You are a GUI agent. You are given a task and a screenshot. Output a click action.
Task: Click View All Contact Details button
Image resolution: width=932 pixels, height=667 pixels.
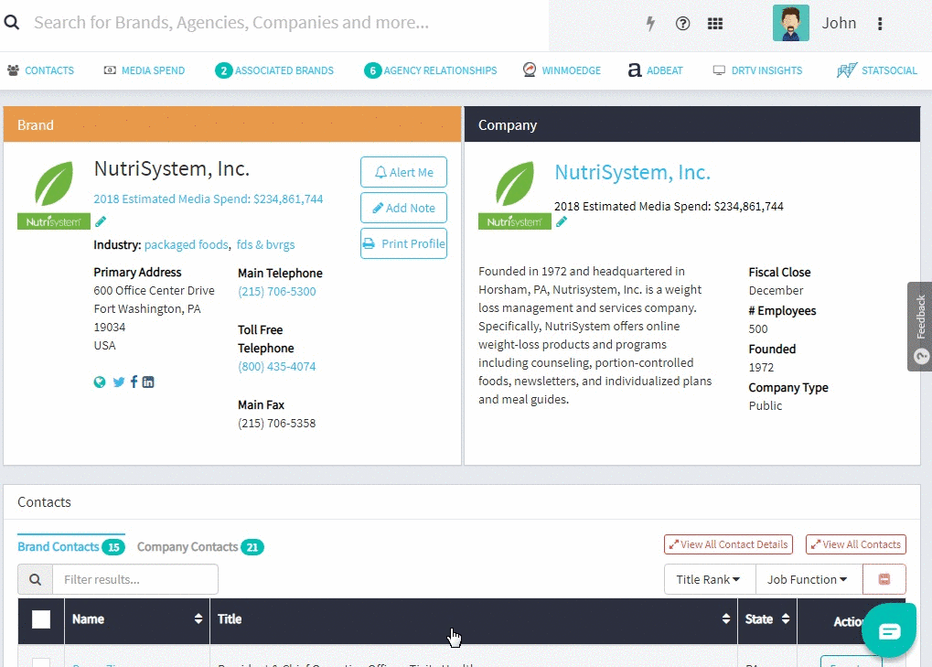point(728,544)
